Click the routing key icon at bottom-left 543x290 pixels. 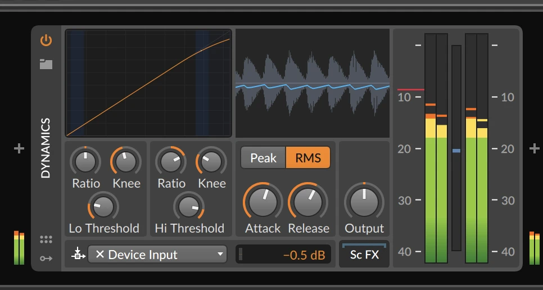pos(46,258)
